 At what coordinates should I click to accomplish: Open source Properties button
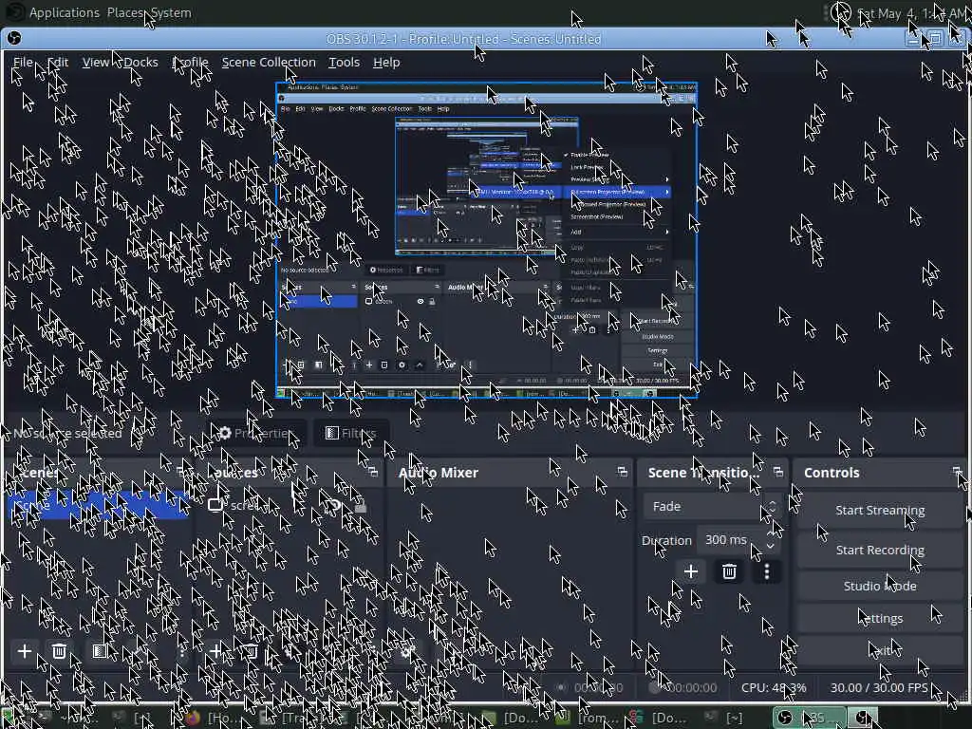click(x=255, y=433)
